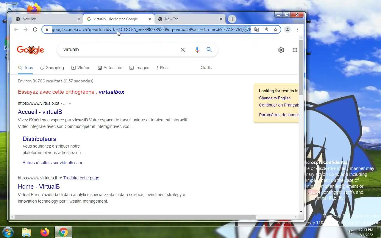Clear the search box with the X icon
Viewport: 381px width, 238px height.
(183, 50)
